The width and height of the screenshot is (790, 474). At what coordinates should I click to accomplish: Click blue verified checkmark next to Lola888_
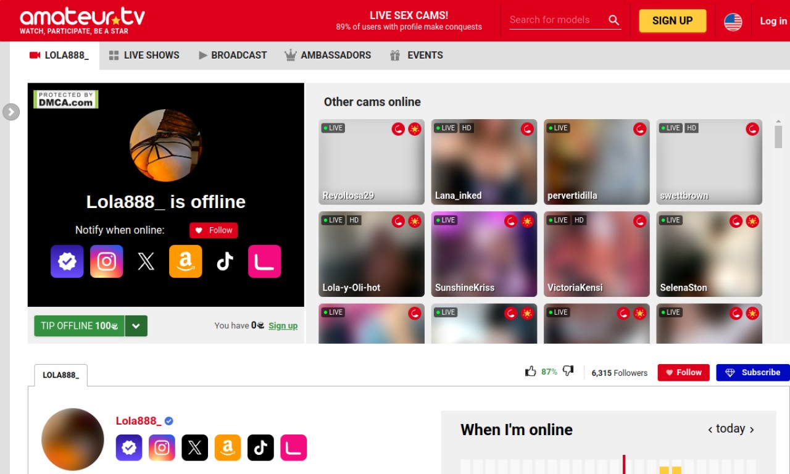tap(169, 421)
